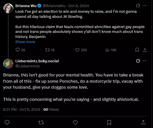
Task: Open the Liebermintz.bsky.social display name
Action: pyautogui.click(x=37, y=61)
